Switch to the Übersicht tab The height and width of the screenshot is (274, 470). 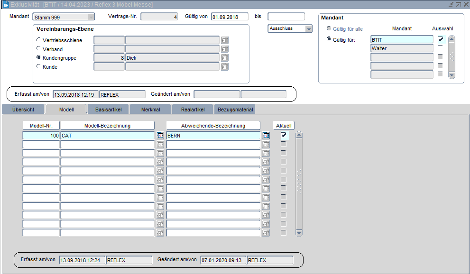point(23,110)
